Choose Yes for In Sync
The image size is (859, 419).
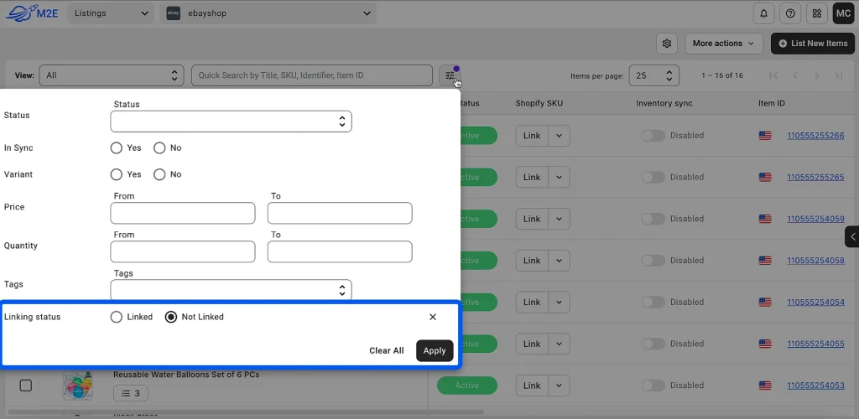pos(117,147)
